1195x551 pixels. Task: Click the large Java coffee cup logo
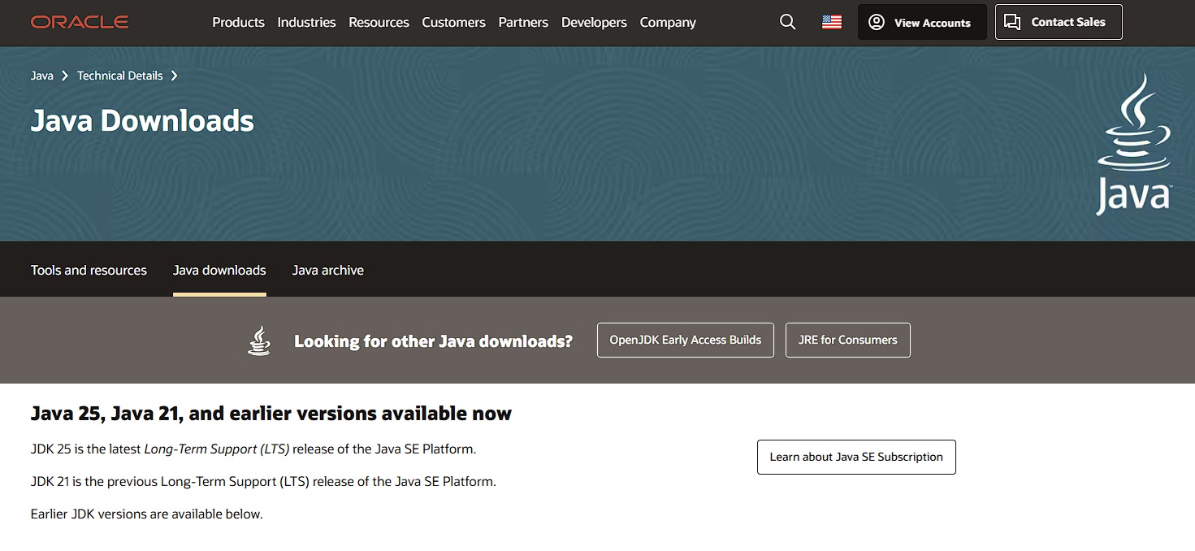(x=1133, y=144)
